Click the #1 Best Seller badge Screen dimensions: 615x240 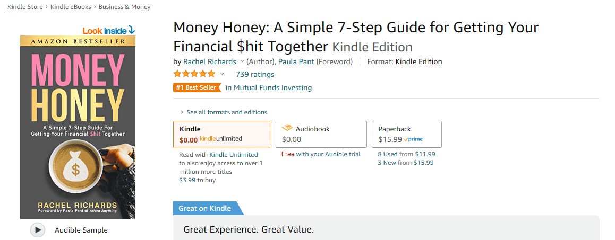[x=197, y=87]
